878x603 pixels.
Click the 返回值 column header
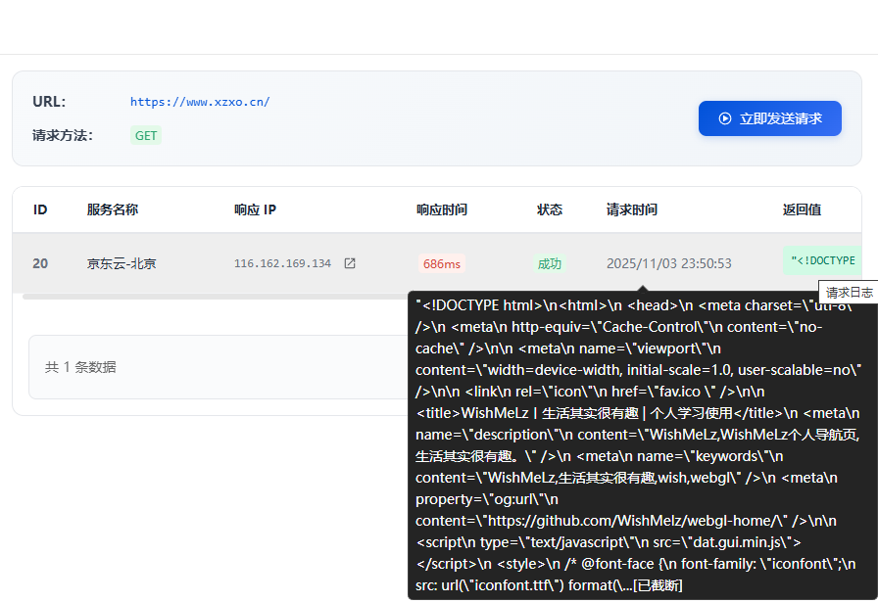[x=802, y=209]
